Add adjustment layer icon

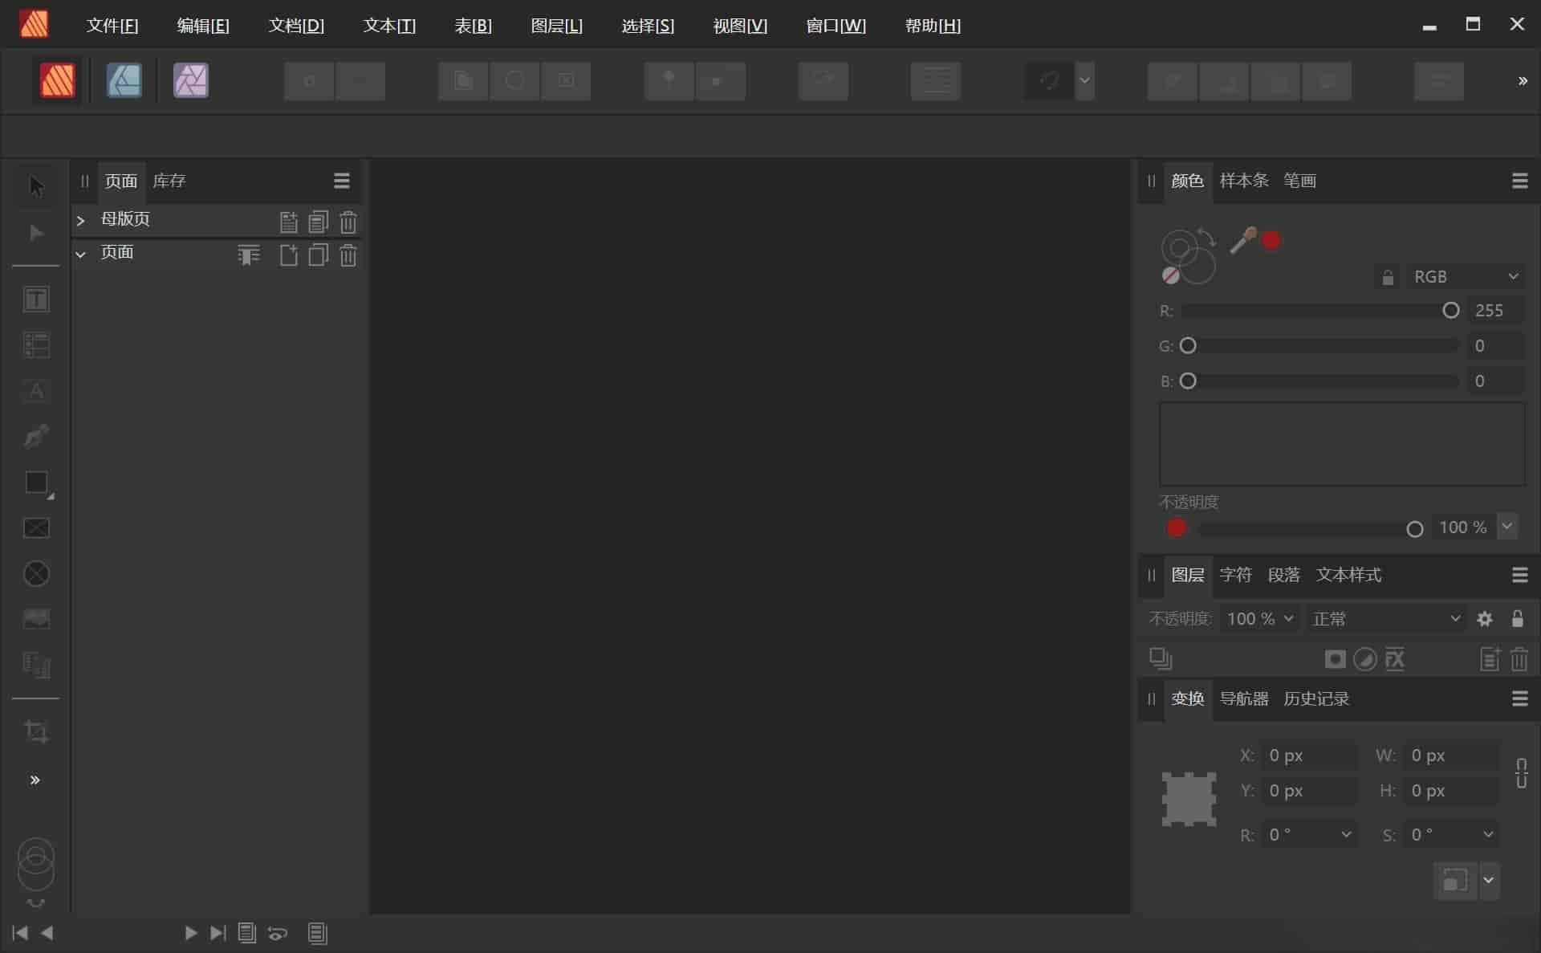pyautogui.click(x=1365, y=659)
